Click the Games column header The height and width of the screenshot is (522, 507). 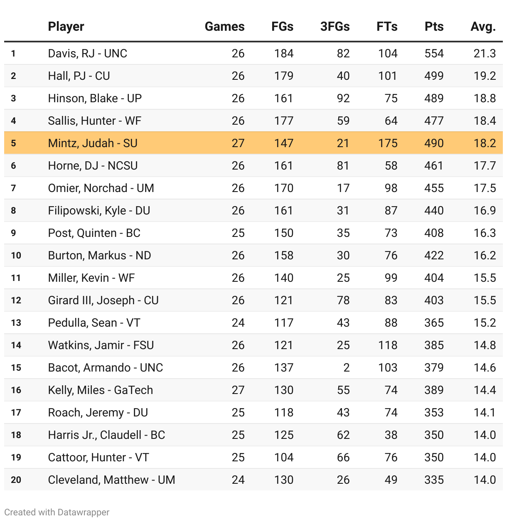pyautogui.click(x=224, y=27)
